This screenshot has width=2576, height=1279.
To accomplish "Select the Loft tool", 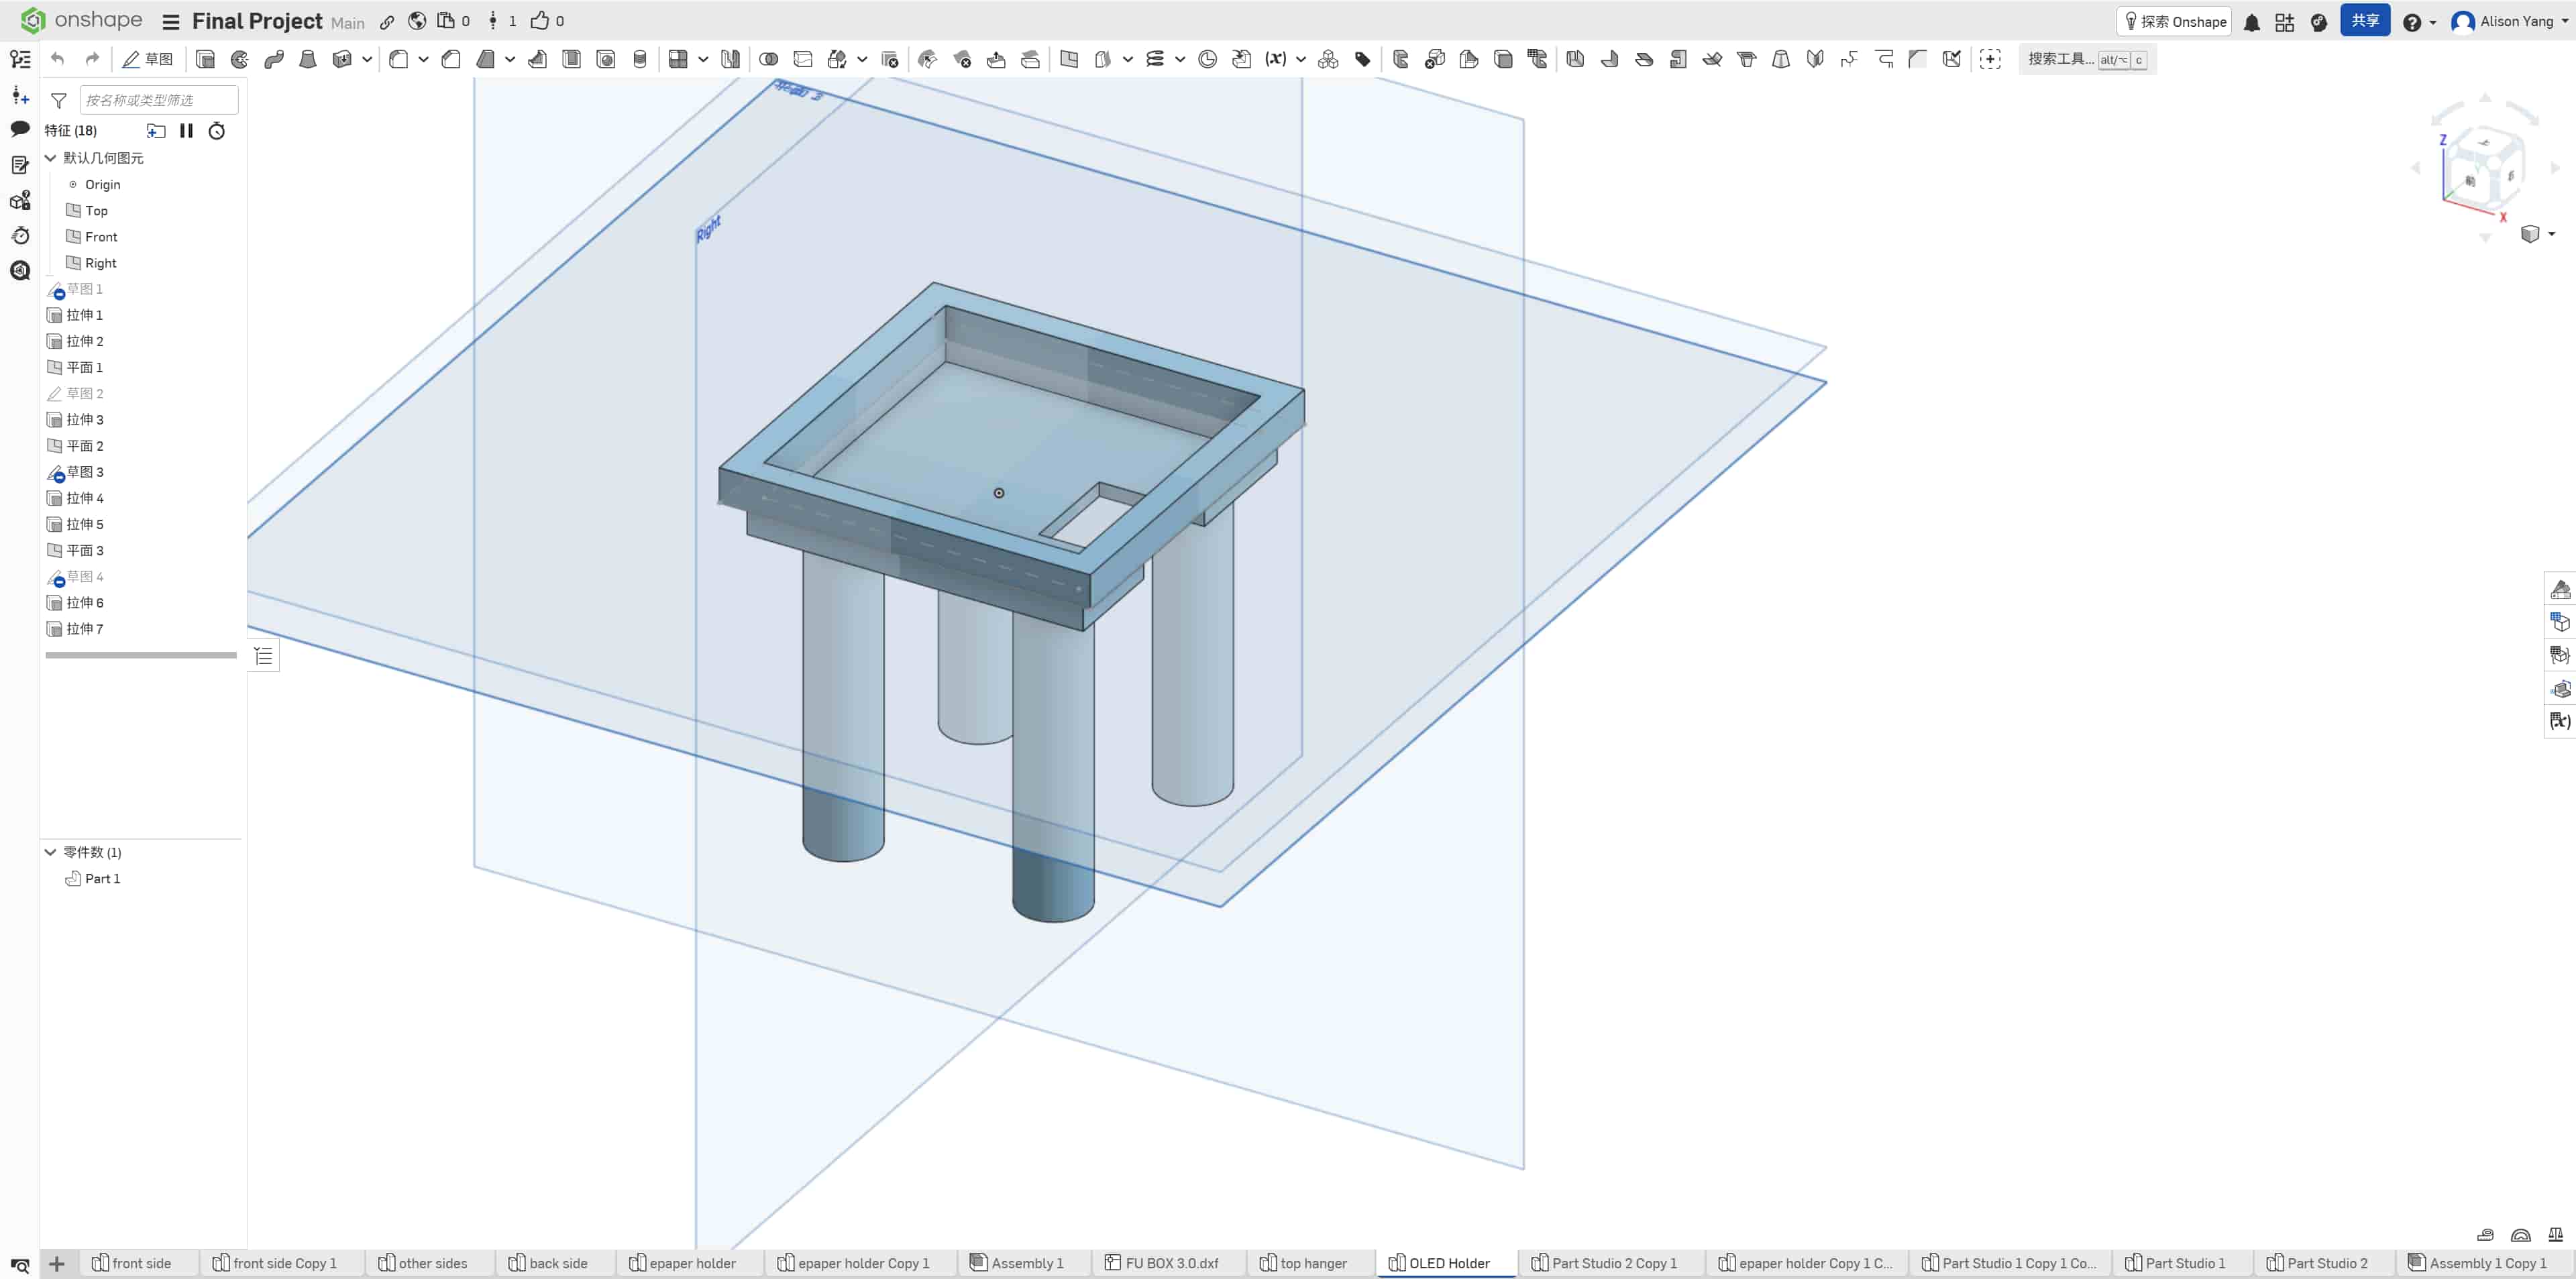I will tap(307, 59).
